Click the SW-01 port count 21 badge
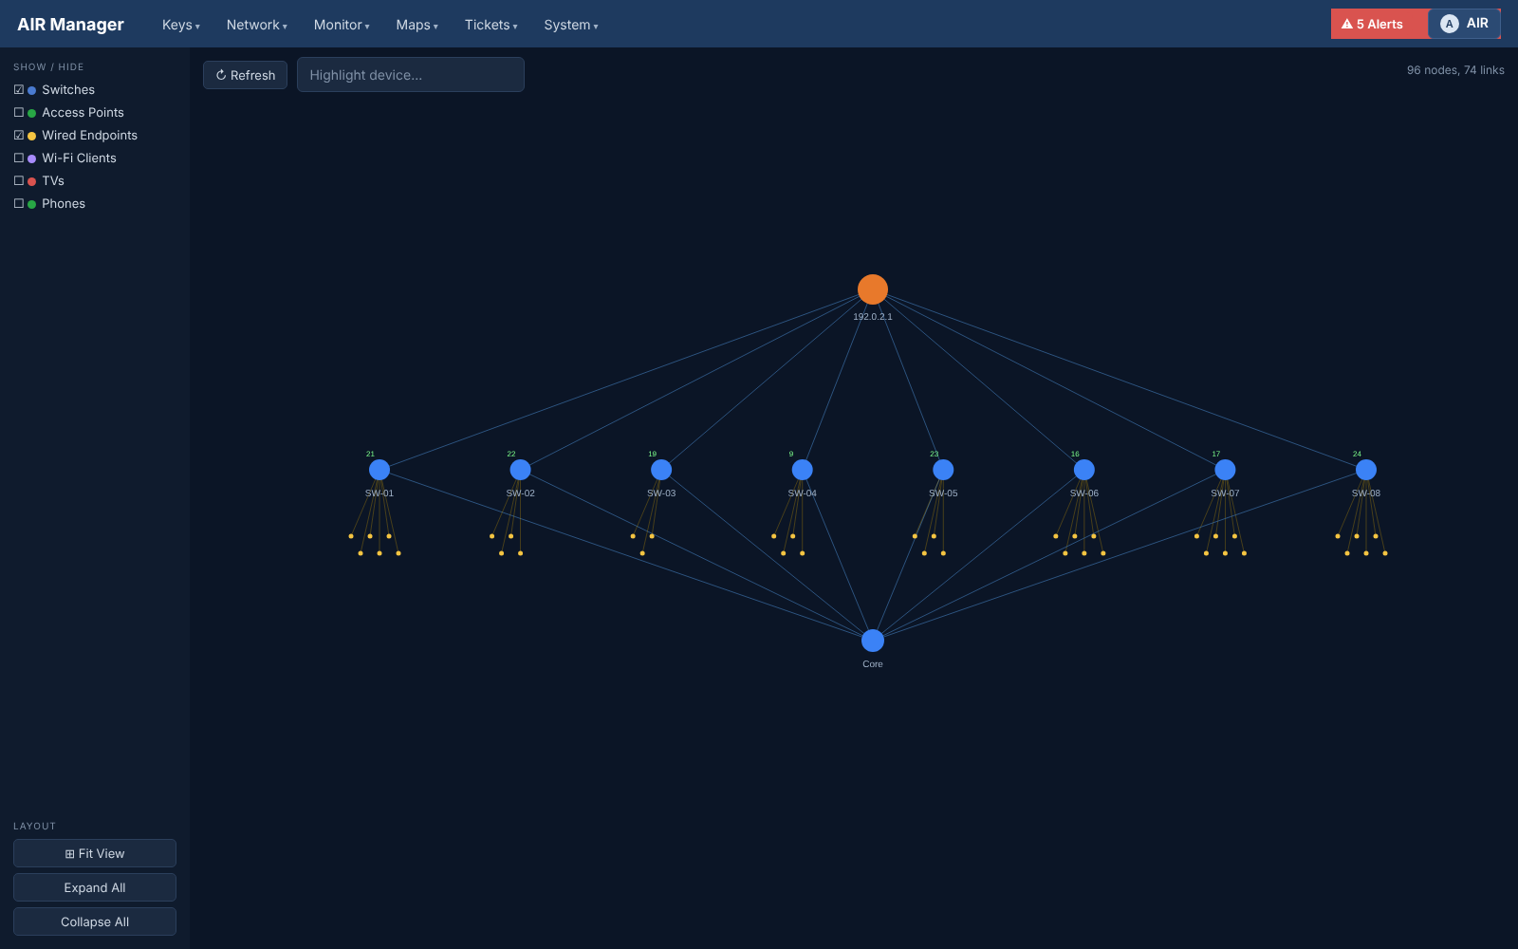 click(370, 454)
